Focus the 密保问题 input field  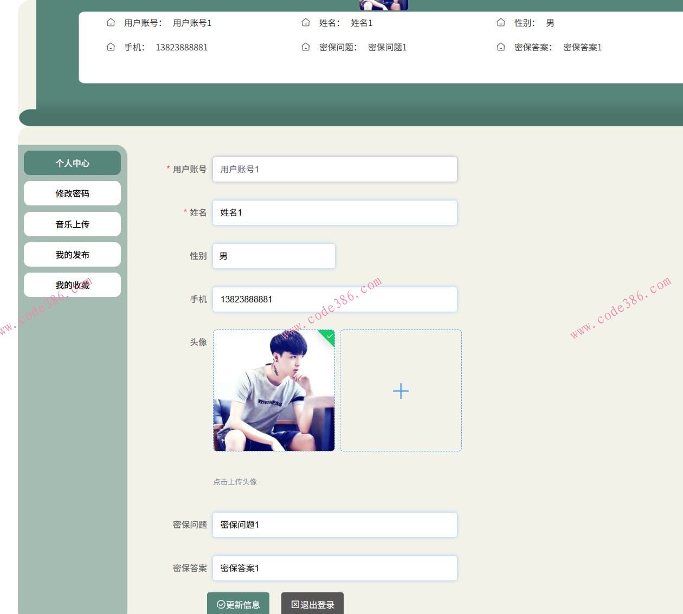point(335,525)
